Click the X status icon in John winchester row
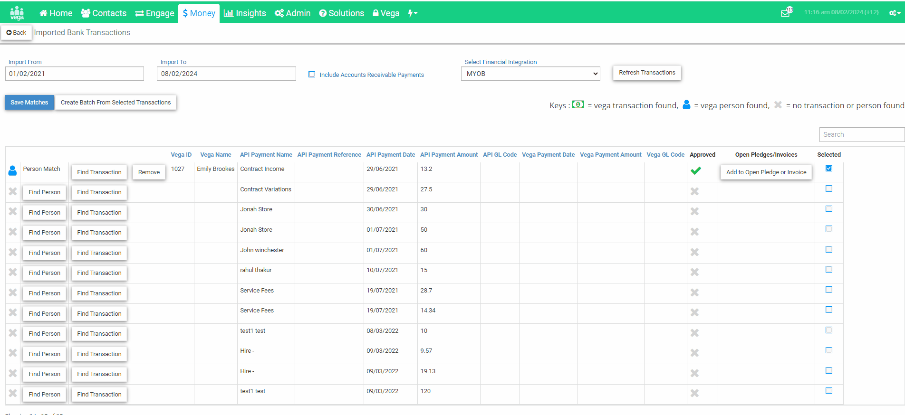 (x=13, y=252)
